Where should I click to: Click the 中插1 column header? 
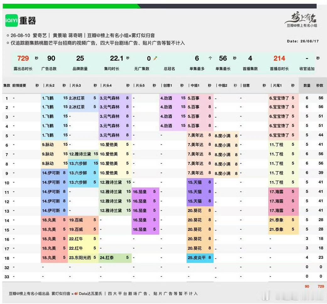195,85
